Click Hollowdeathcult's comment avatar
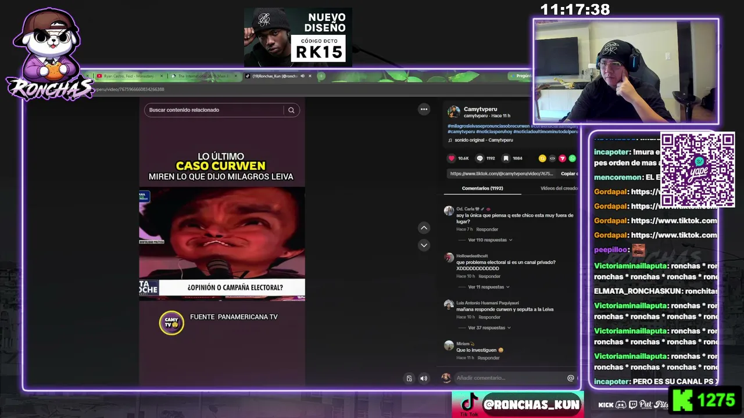Image resolution: width=744 pixels, height=418 pixels. tap(449, 258)
